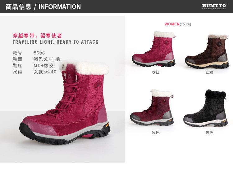The height and width of the screenshot is (170, 233).
Task: Select the black boot thumbnail
Action: click(205, 108)
